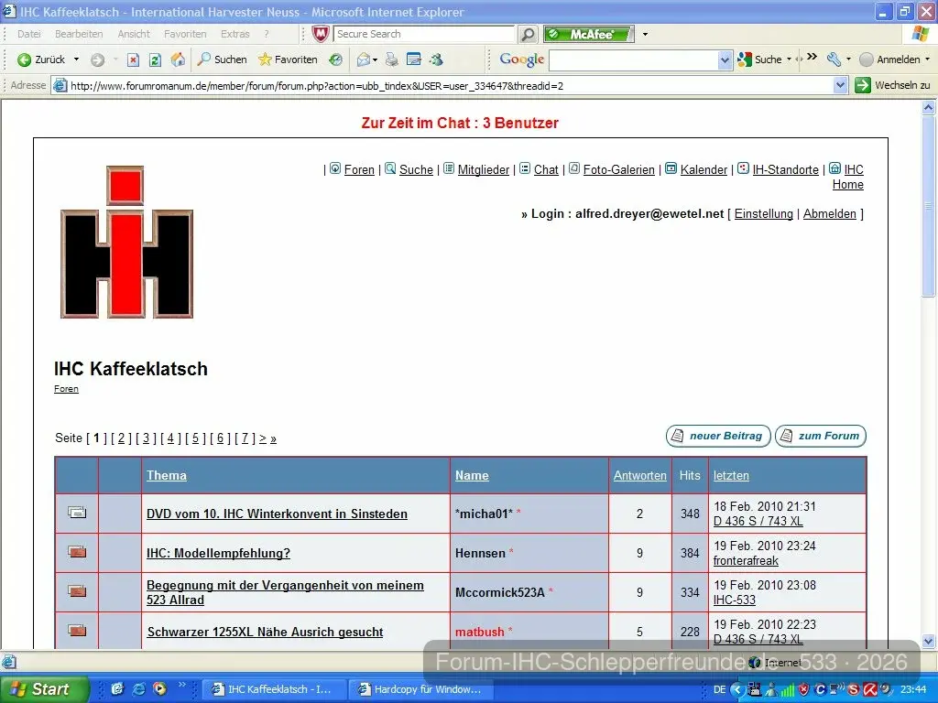Sort threads by Thema column header
Viewport: 938px width, 703px height.
click(167, 475)
